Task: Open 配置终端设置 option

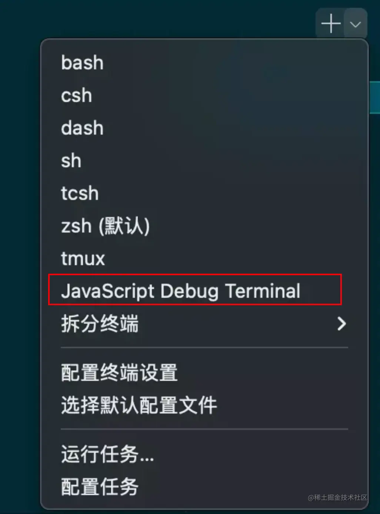Action: (x=119, y=373)
